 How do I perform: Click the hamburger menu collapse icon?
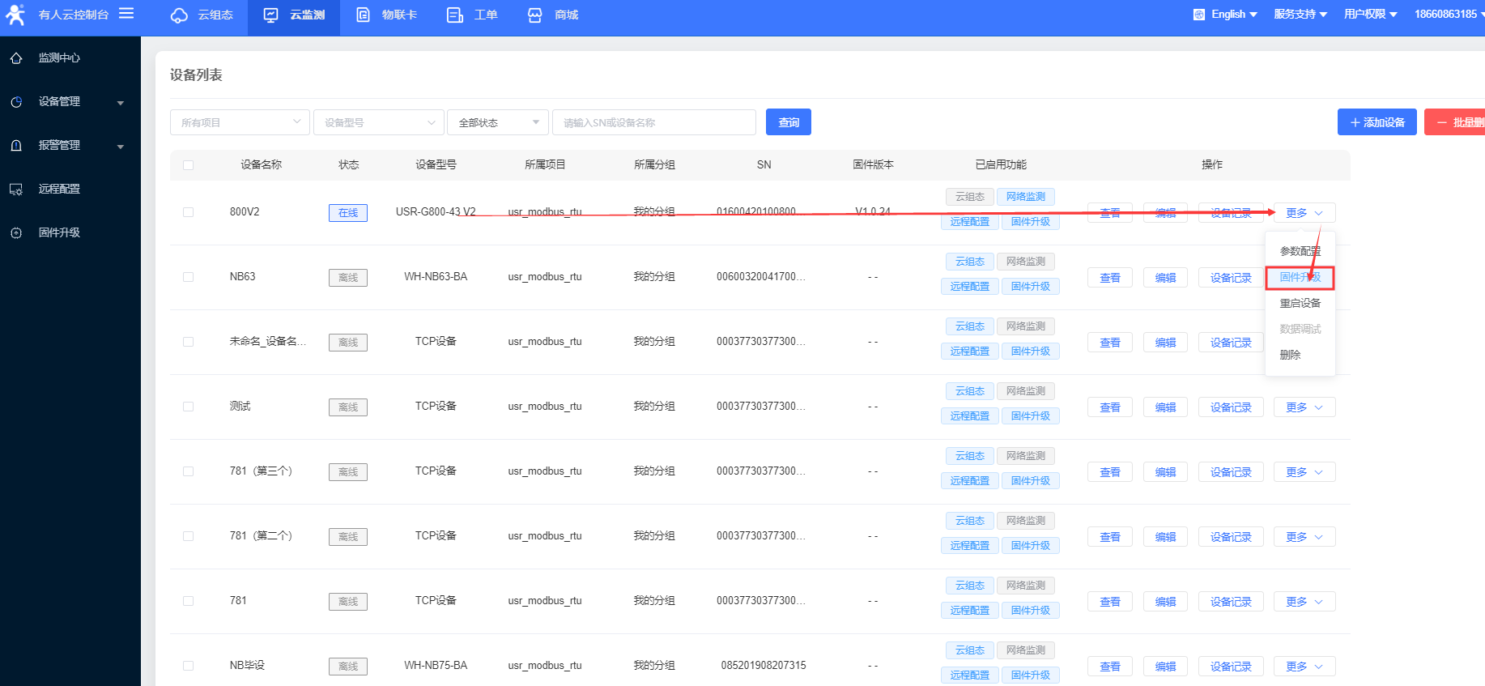(126, 14)
